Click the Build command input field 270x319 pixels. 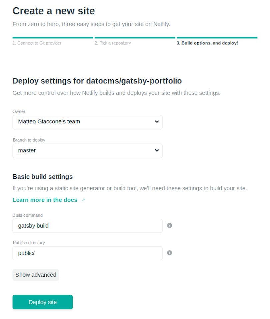pyautogui.click(x=87, y=226)
